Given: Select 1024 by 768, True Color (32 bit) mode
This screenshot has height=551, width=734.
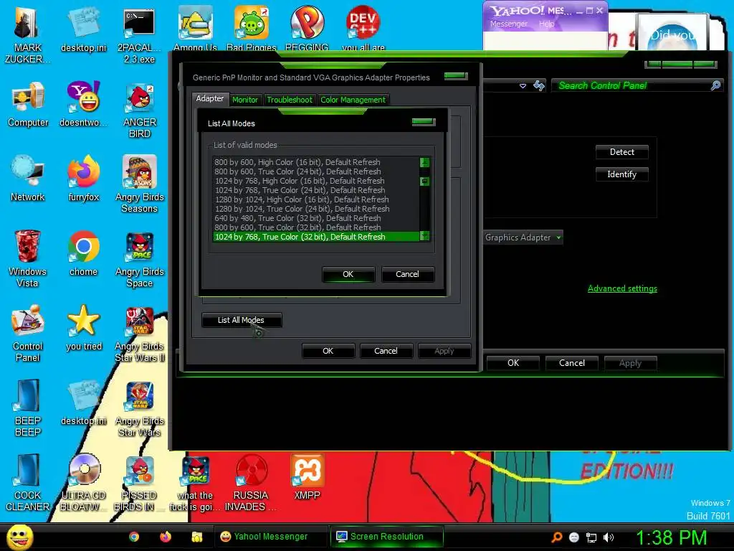Looking at the screenshot, I should pyautogui.click(x=316, y=237).
